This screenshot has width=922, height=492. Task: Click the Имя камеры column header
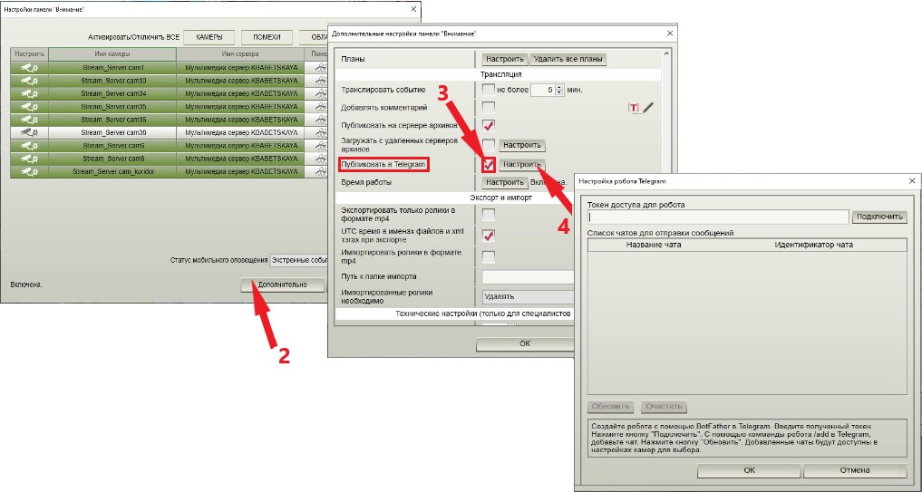(112, 54)
